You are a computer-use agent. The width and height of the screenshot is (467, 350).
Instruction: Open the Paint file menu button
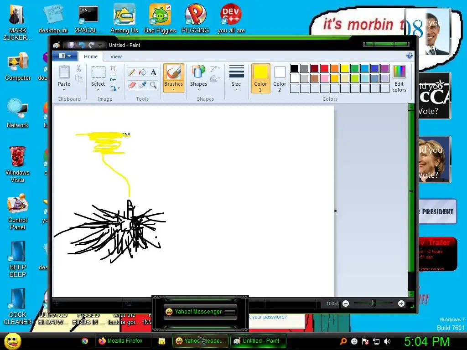[x=65, y=56]
